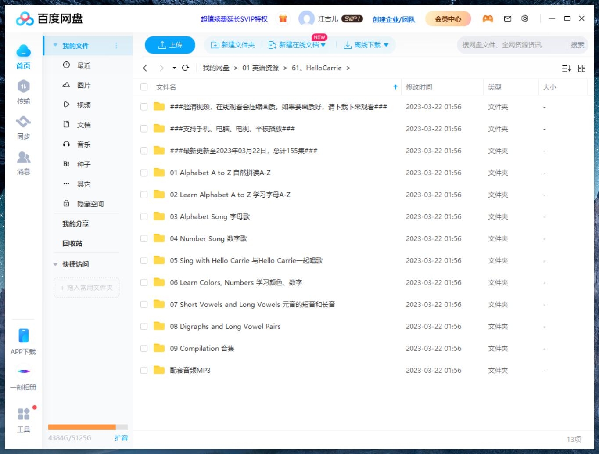This screenshot has height=454, width=599.
Task: Open 创建企业/团队 link in top bar
Action: click(393, 19)
